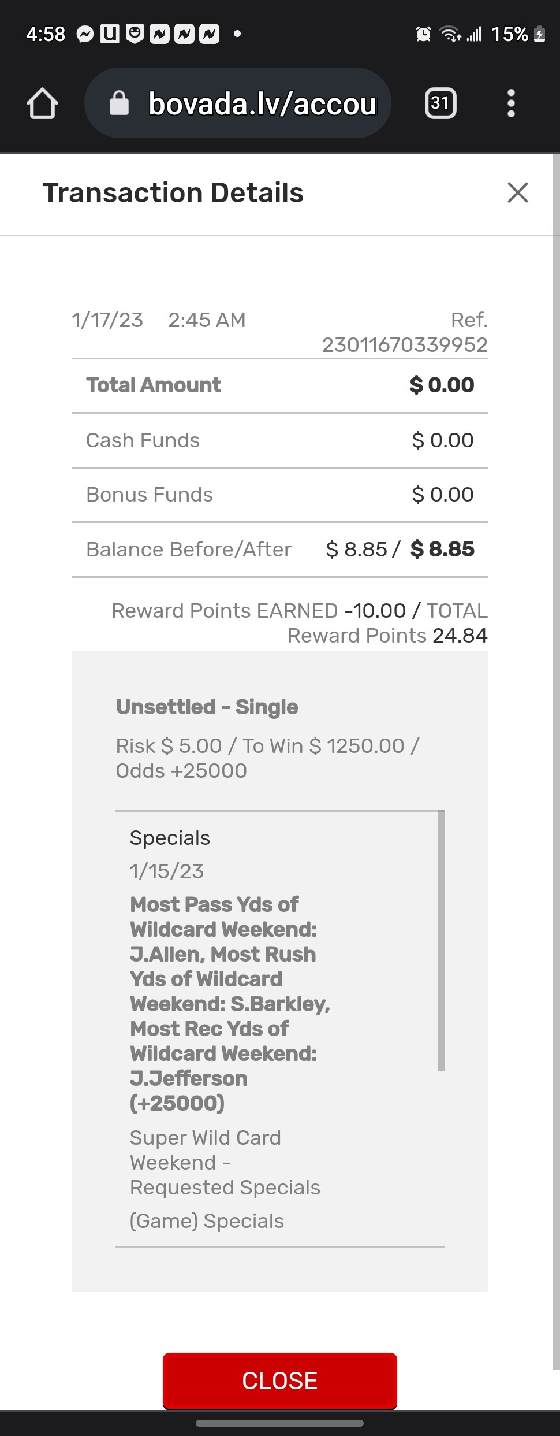Viewport: 560px width, 1436px height.
Task: Tap the Unsettled - Single bet heading
Action: coord(207,707)
